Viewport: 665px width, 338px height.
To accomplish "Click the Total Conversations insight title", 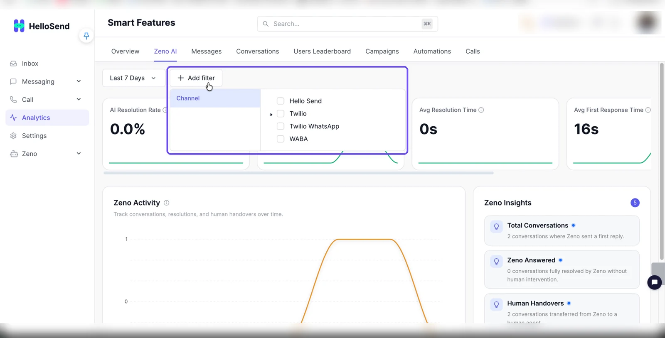I will point(537,225).
